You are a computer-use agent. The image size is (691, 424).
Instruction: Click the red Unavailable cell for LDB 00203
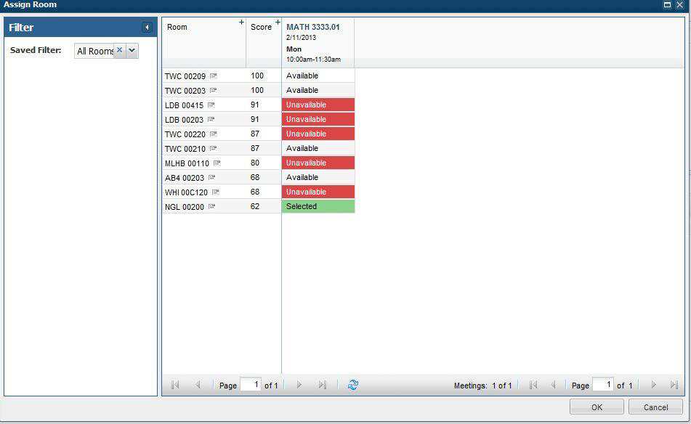[x=318, y=119]
